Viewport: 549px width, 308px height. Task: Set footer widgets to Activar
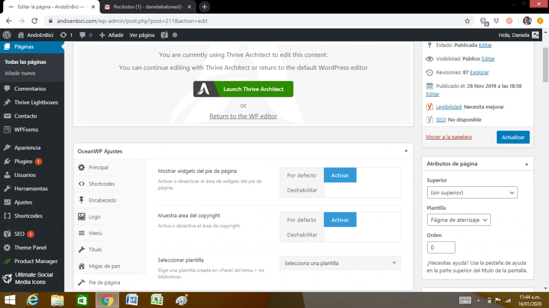[x=340, y=175]
